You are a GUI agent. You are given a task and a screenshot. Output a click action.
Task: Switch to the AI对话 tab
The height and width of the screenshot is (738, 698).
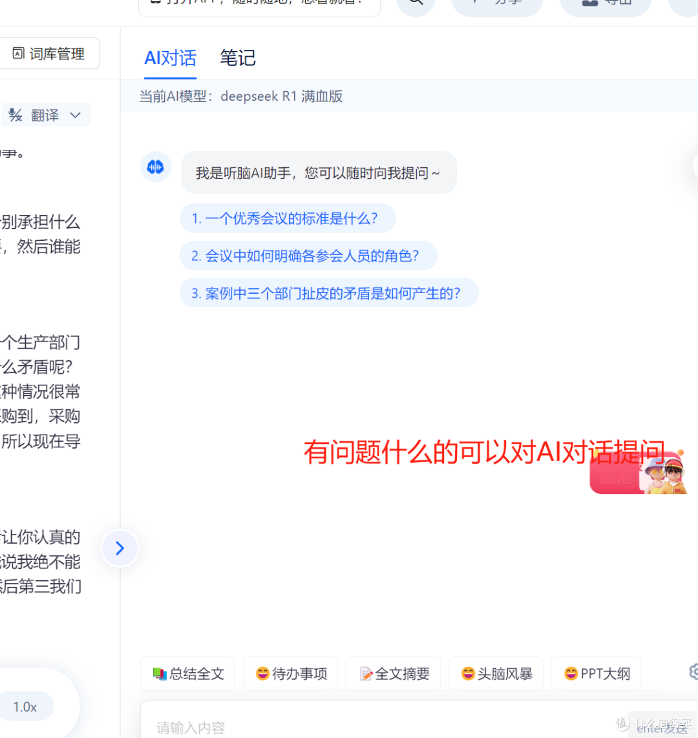(x=170, y=58)
